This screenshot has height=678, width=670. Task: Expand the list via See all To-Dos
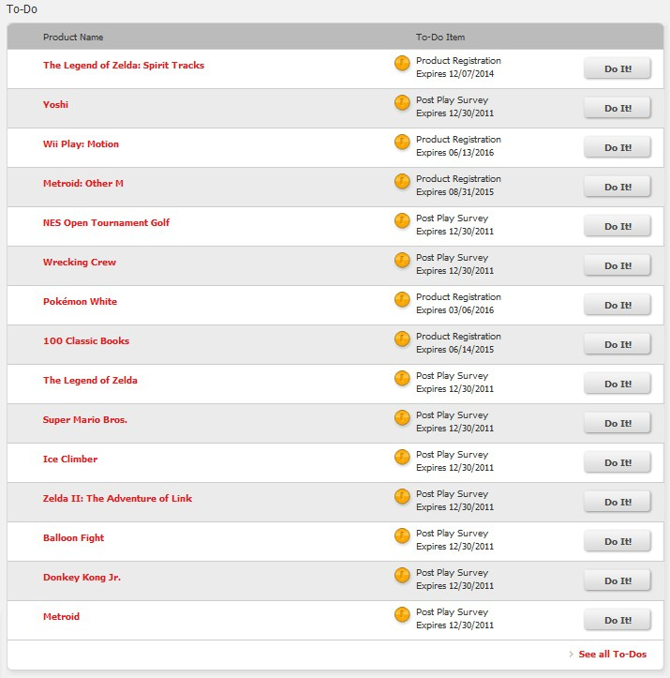coord(612,655)
